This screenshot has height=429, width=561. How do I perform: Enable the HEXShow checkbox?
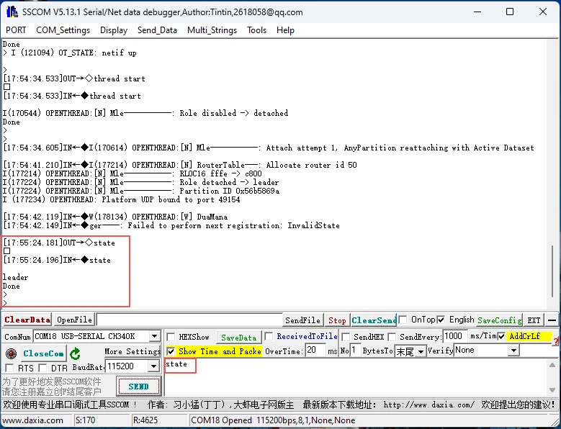click(170, 337)
